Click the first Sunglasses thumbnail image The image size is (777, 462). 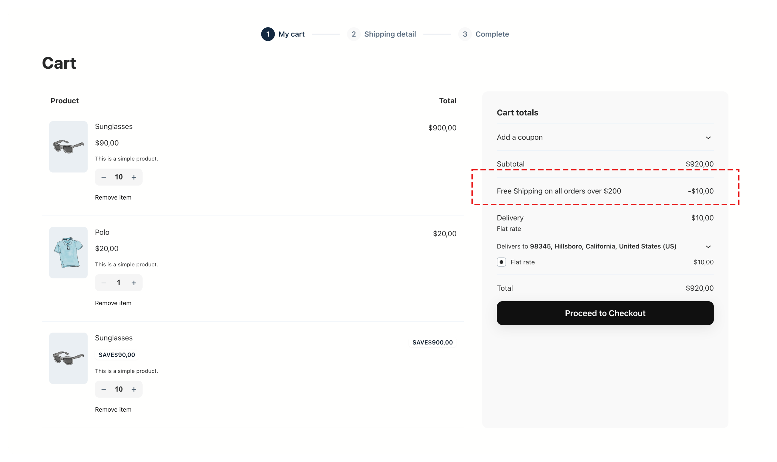click(68, 147)
